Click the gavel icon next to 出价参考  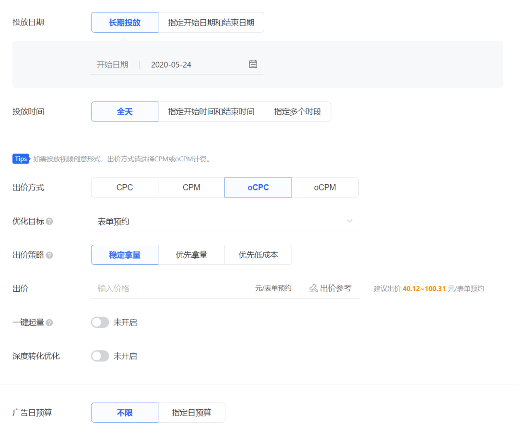click(x=313, y=288)
